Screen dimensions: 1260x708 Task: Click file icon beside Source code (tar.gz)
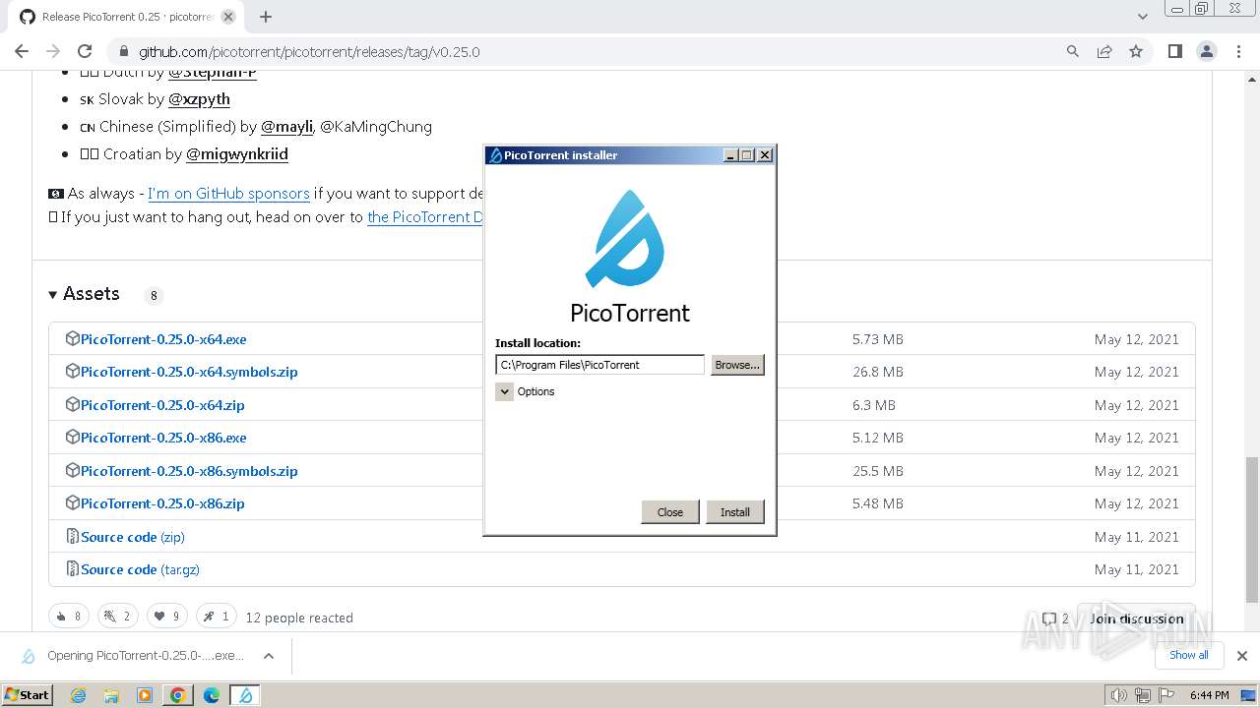pos(72,568)
